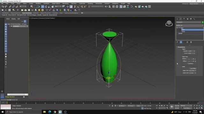
Task: Adjust the Taper Amount spinner arrows
Action: pos(194,51)
